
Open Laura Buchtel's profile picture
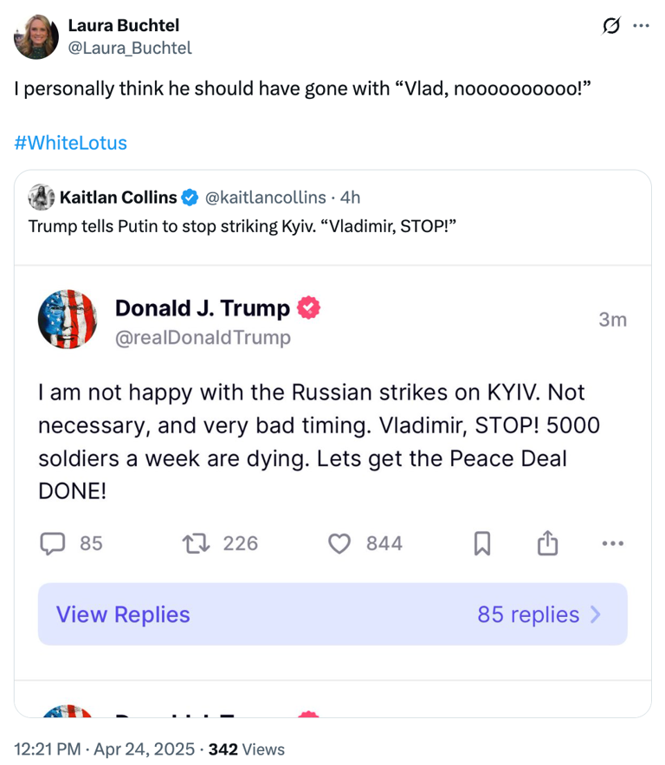click(36, 38)
